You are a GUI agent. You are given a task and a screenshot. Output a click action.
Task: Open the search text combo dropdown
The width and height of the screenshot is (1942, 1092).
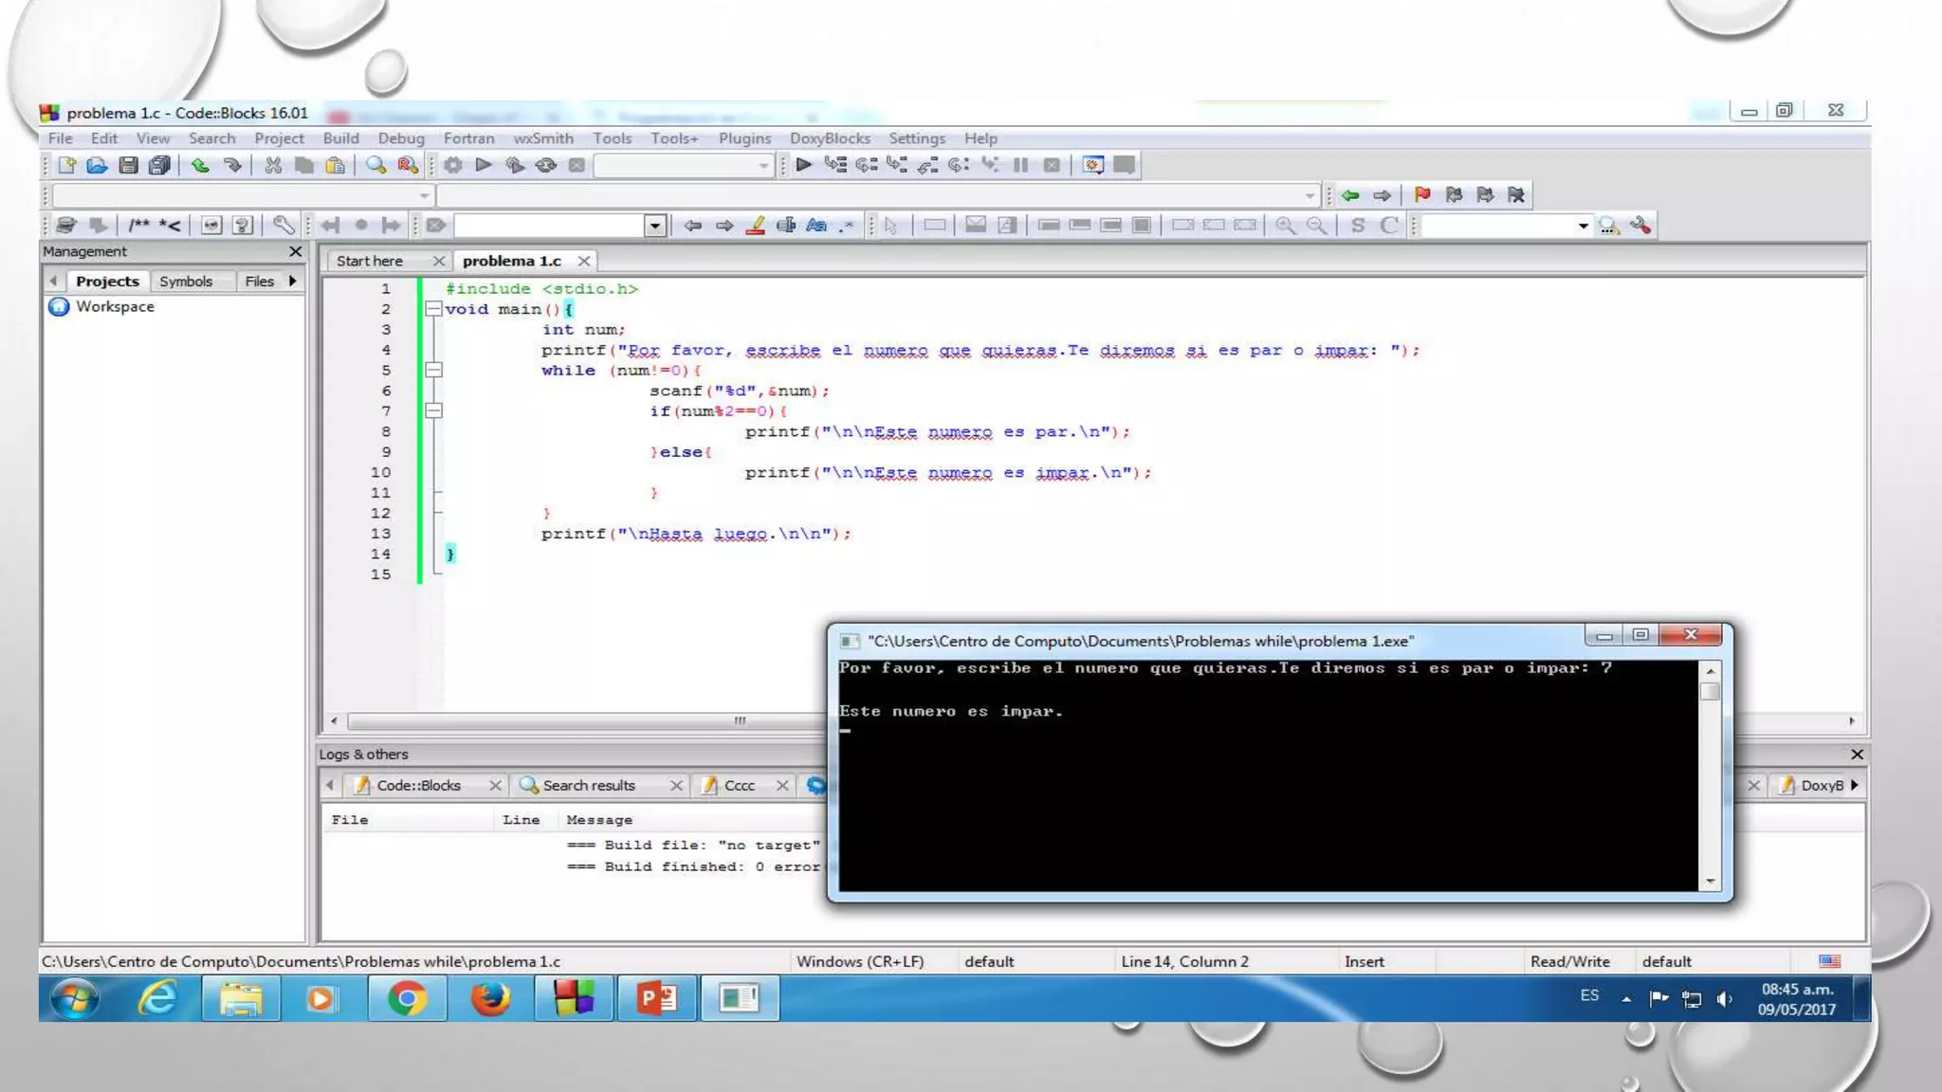click(655, 226)
